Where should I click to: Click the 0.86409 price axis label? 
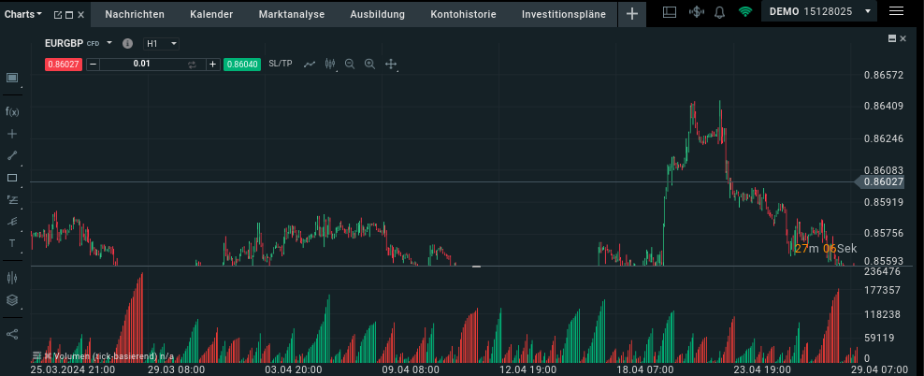click(884, 107)
